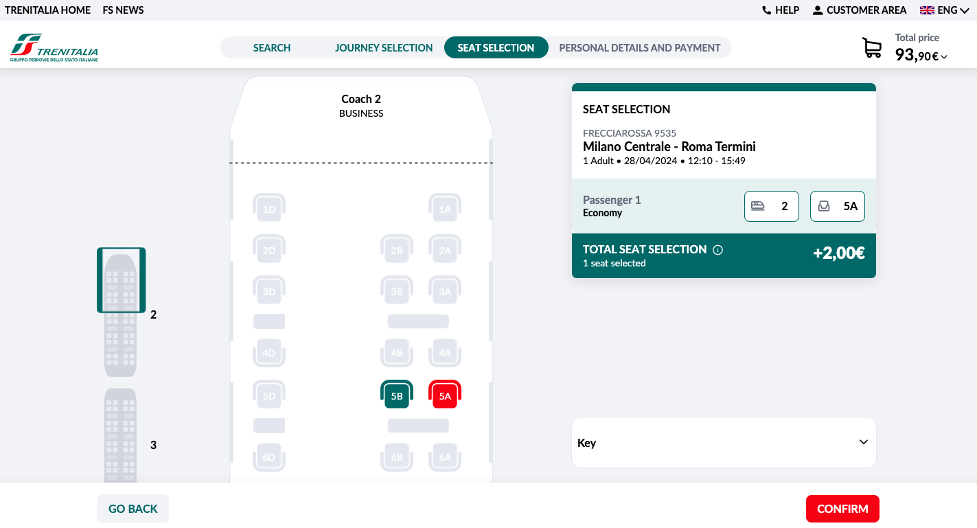The width and height of the screenshot is (977, 528).
Task: Click the info icon beside Total Seat Selection
Action: [718, 250]
